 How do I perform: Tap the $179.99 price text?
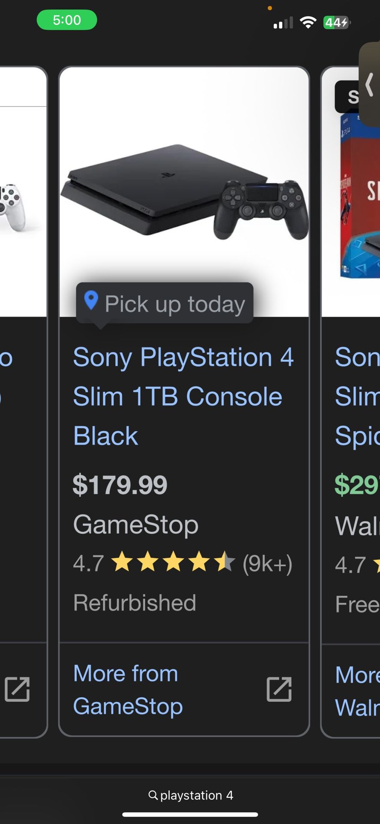point(120,485)
